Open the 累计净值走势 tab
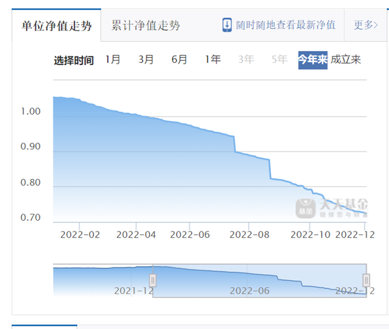389x329 pixels. pyautogui.click(x=146, y=25)
